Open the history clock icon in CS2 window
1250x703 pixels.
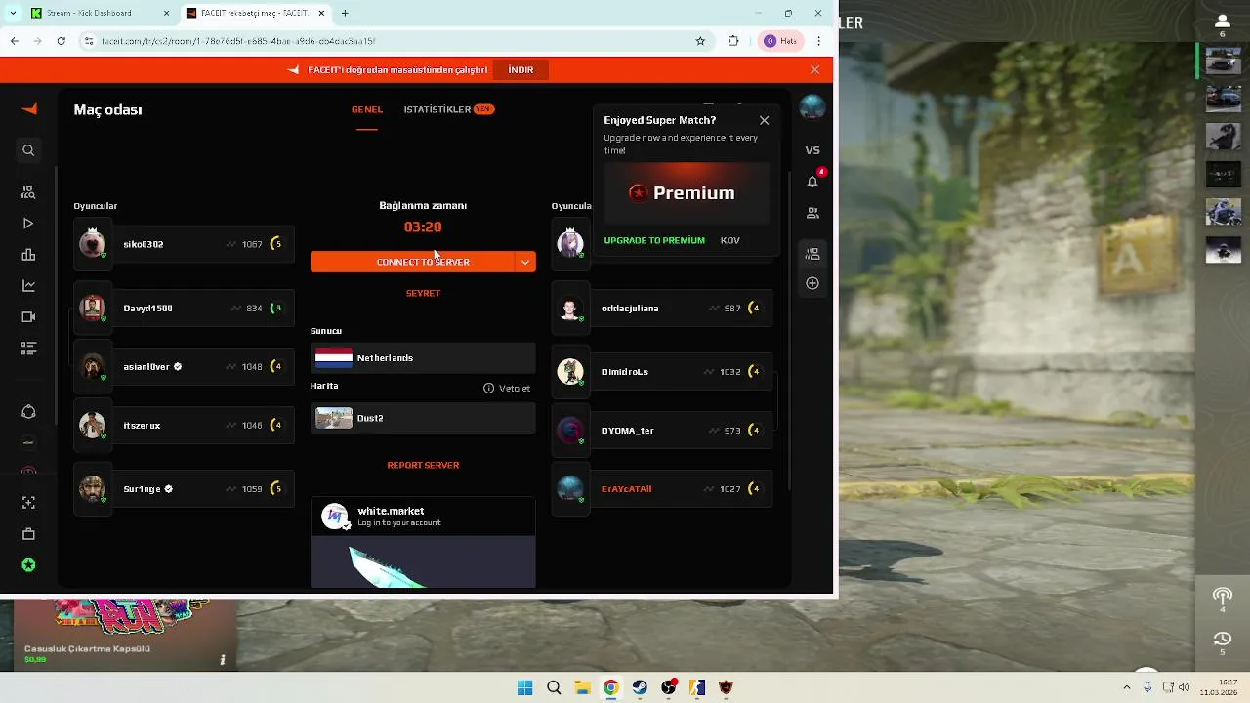coord(1222,639)
